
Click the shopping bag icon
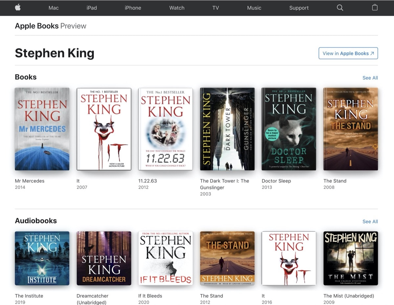(375, 8)
